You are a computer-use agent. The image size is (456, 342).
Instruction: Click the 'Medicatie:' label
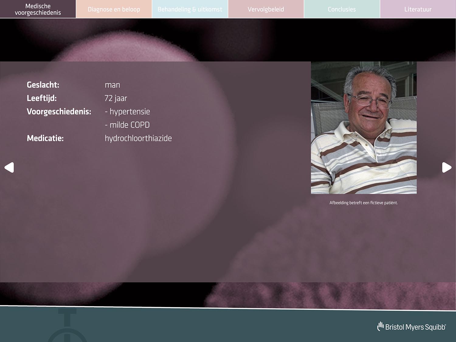click(x=45, y=138)
